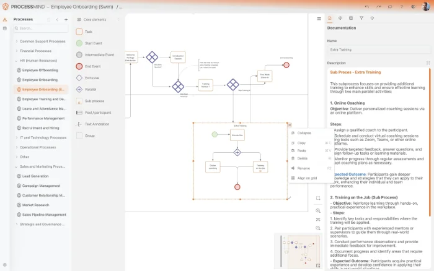
Task: Select Align on grid menu entry
Action: pyautogui.click(x=307, y=178)
